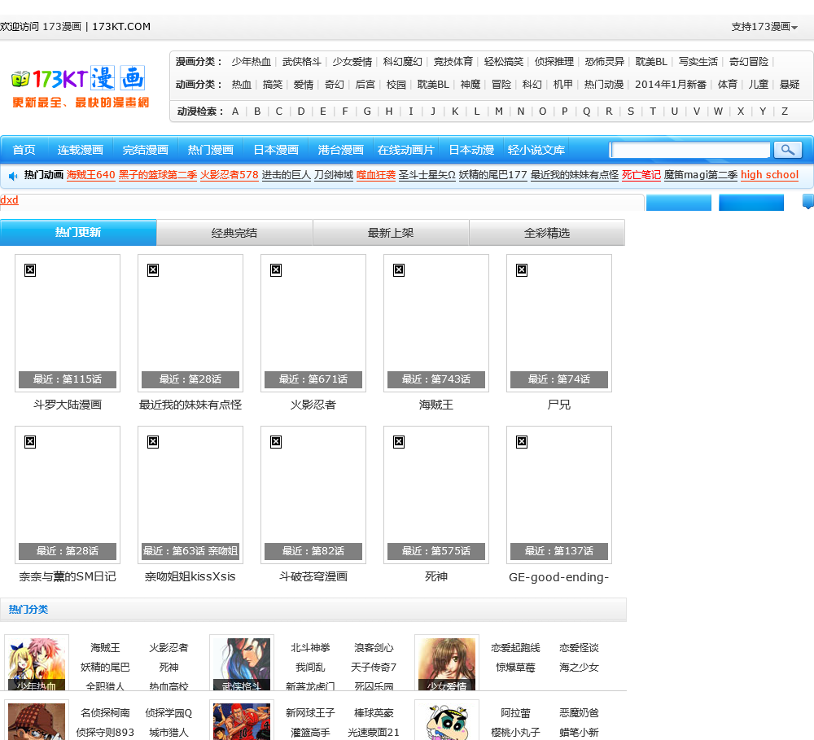The height and width of the screenshot is (740, 814).
Task: Open 热门漫画 in the navigation bar
Action: (x=211, y=150)
